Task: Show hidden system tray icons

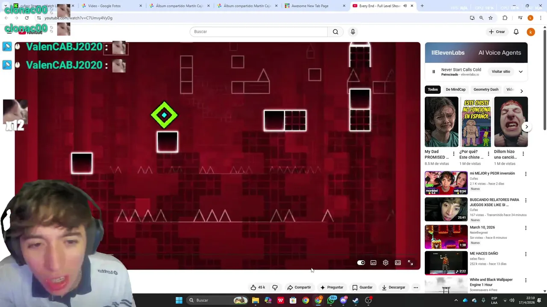Action: 456,300
